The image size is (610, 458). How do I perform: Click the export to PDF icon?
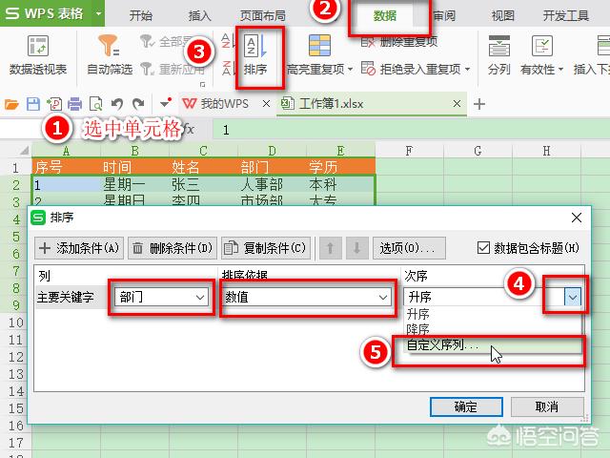tap(54, 104)
